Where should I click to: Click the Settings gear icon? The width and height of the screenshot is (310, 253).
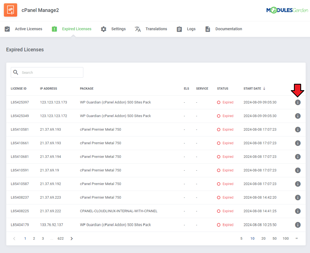click(x=104, y=29)
